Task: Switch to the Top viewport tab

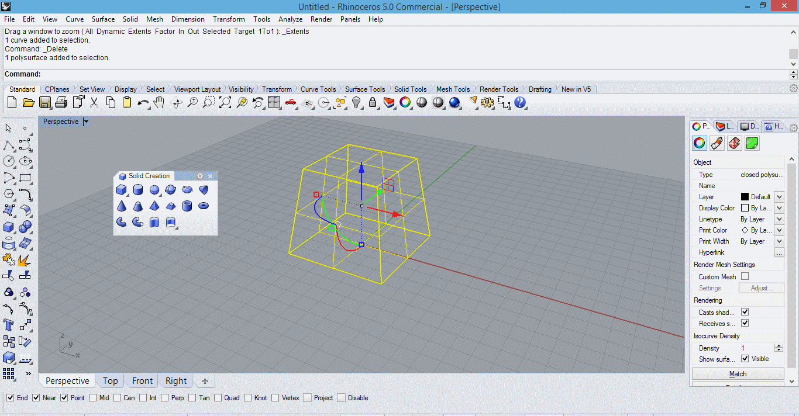Action: pos(111,381)
